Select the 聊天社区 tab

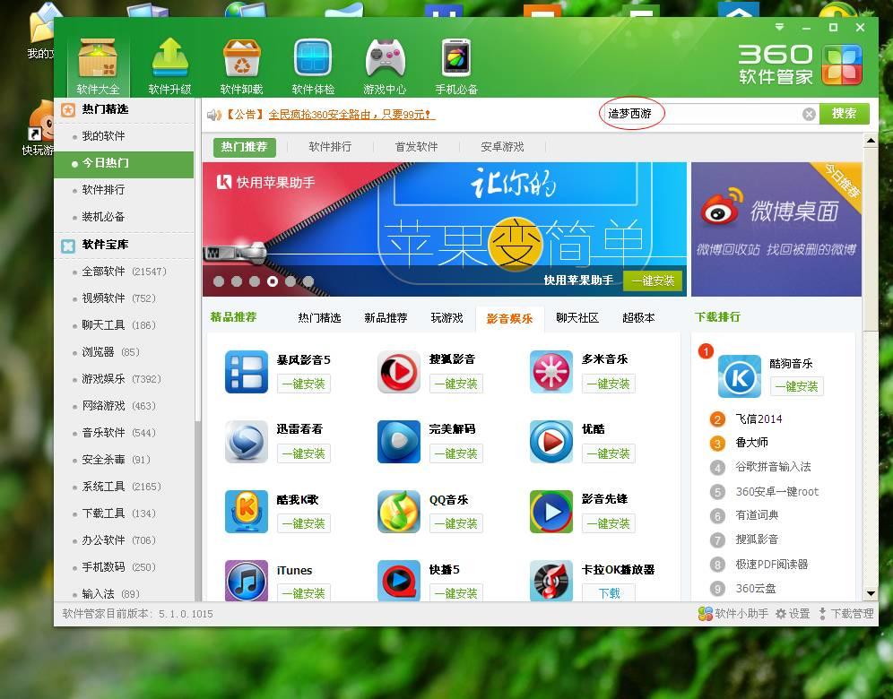click(x=577, y=317)
